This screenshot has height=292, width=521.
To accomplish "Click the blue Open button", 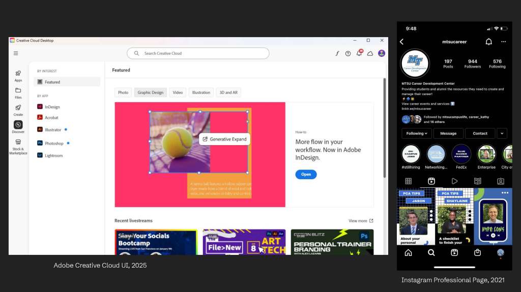I will (x=306, y=174).
